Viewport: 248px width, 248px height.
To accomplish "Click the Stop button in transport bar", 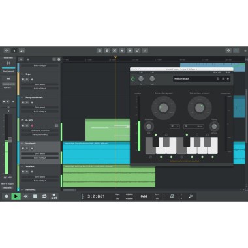I will 35,196.
